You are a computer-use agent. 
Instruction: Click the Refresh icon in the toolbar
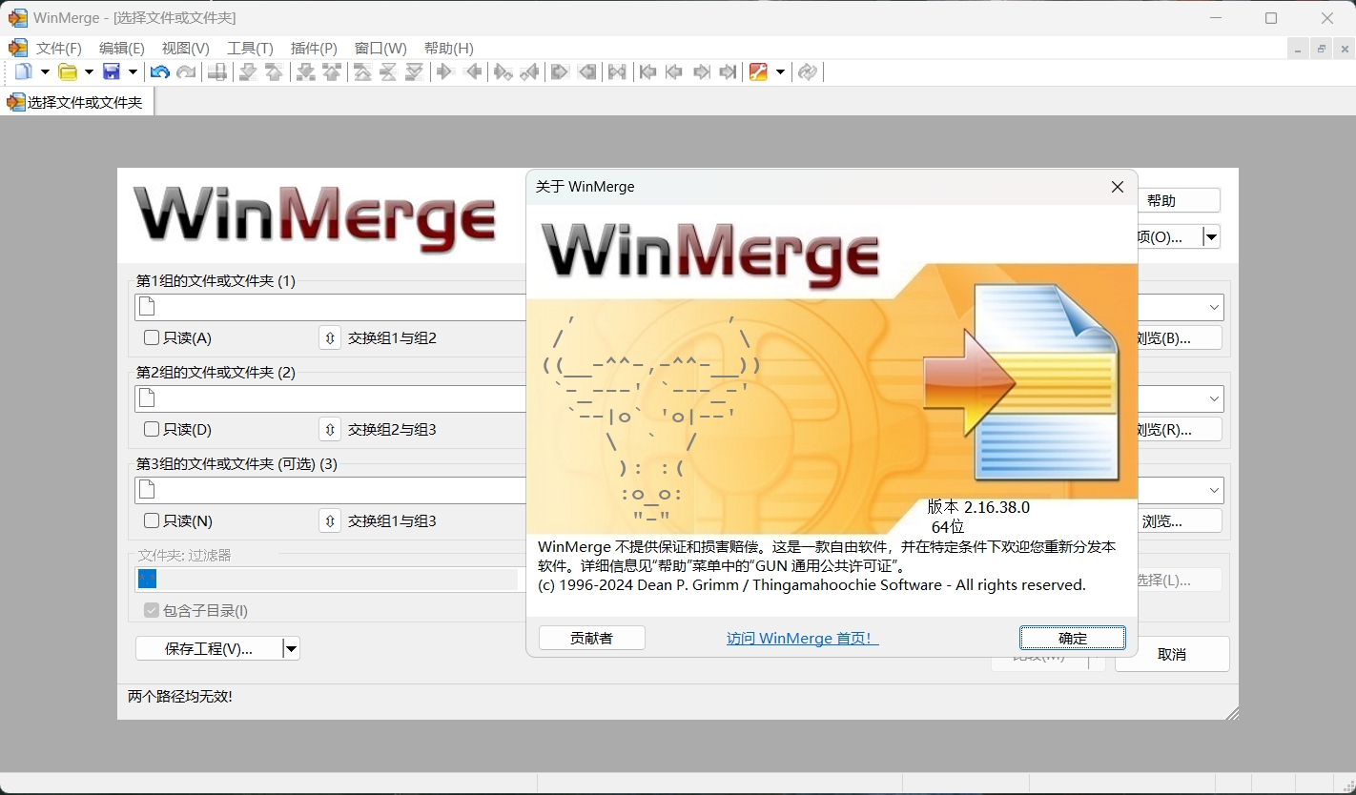[808, 72]
